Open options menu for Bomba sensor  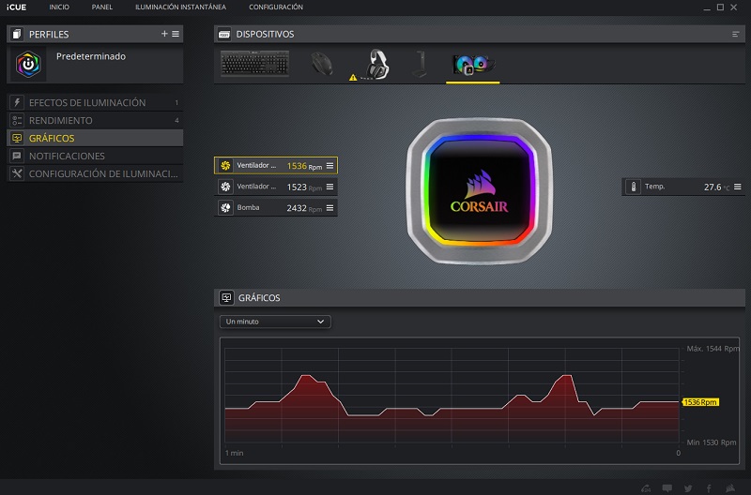[x=330, y=207]
